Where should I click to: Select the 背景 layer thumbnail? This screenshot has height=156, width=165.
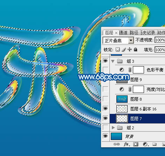point(116,136)
